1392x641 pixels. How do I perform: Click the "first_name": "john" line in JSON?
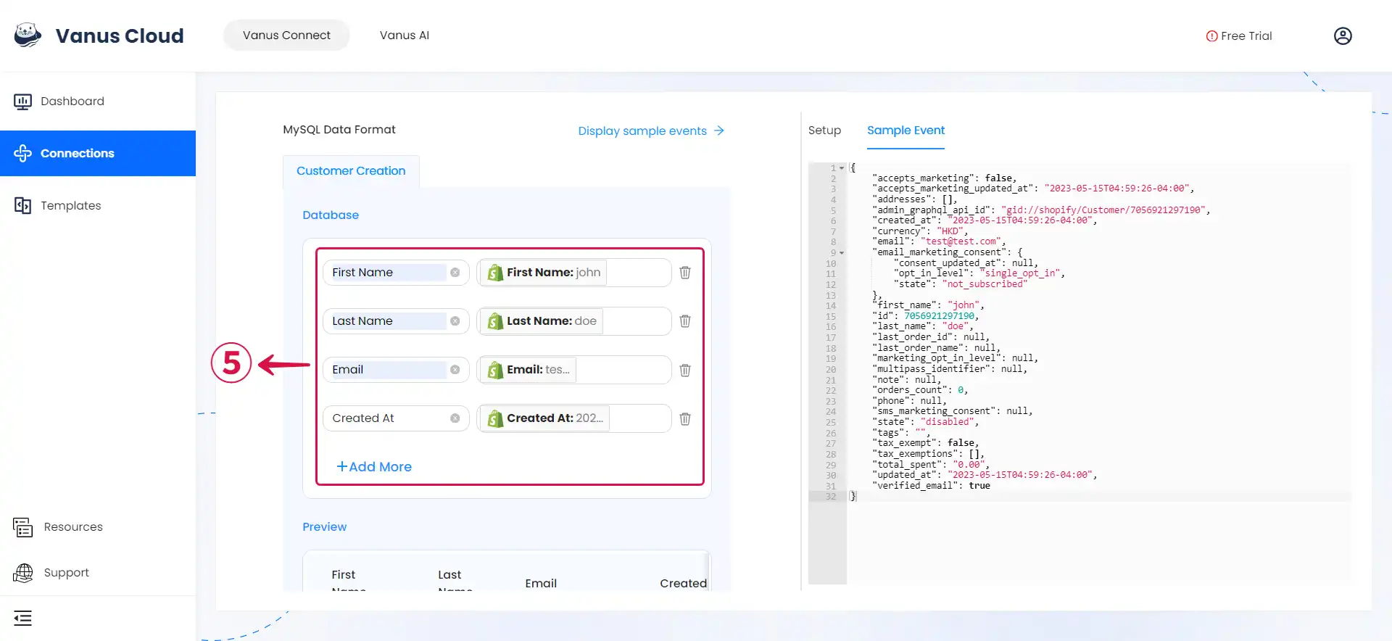928,305
